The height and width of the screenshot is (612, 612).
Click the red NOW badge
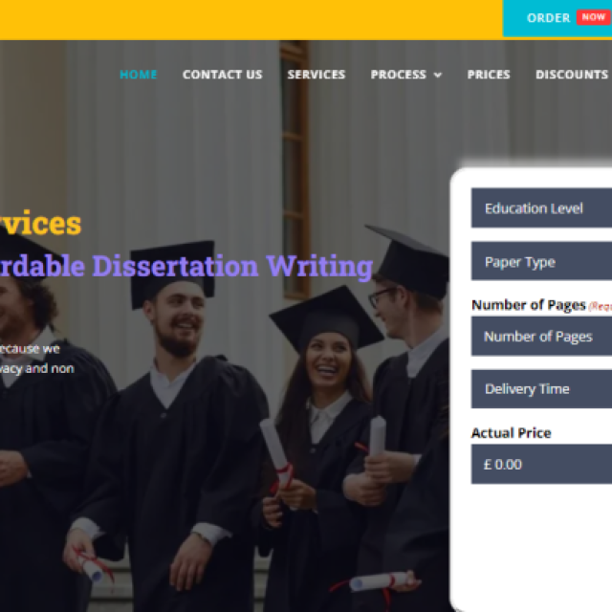[x=594, y=17]
